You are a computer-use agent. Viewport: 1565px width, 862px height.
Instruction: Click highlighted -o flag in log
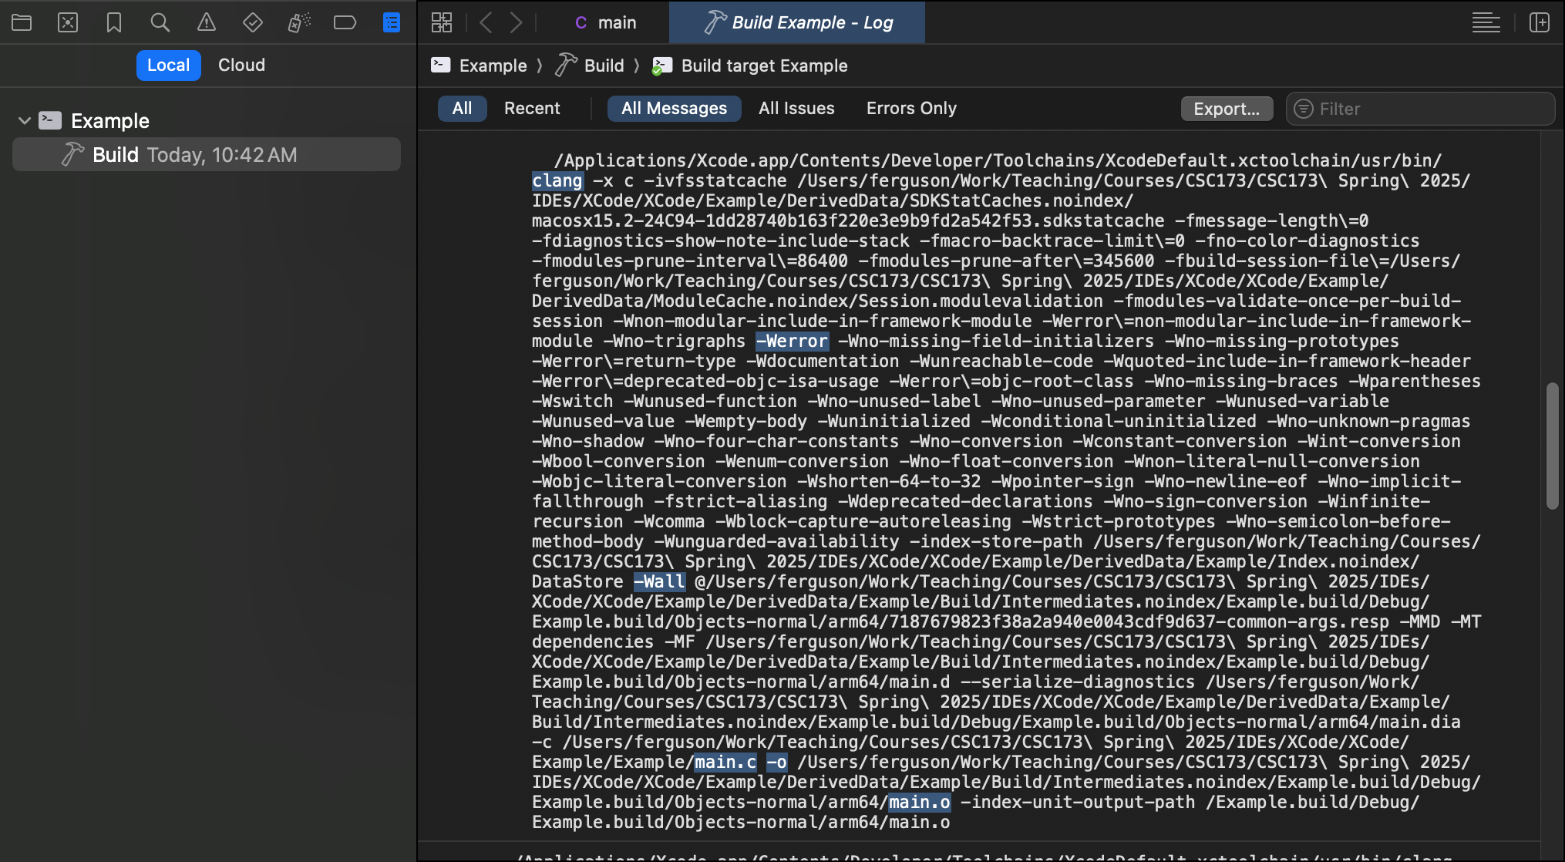776,762
